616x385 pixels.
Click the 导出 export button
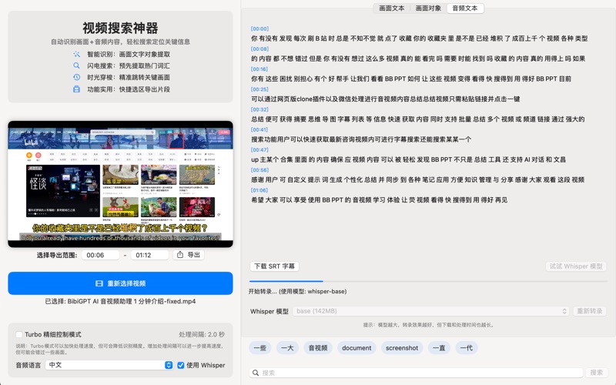click(189, 255)
